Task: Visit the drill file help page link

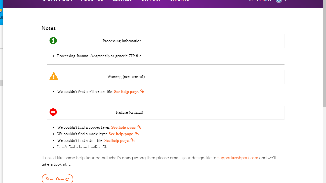Action: (117, 140)
